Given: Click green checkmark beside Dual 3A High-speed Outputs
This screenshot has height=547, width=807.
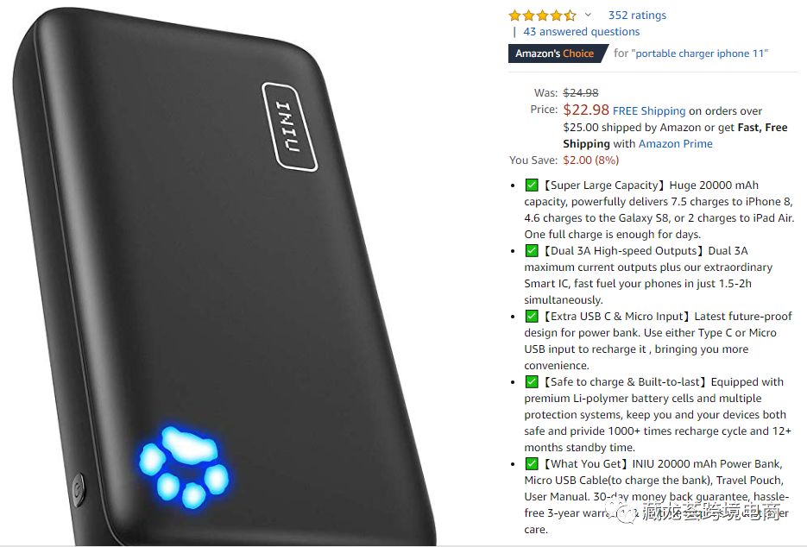Looking at the screenshot, I should (532, 250).
